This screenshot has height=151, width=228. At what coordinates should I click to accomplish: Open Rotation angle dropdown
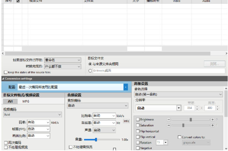pyautogui.click(x=166, y=142)
